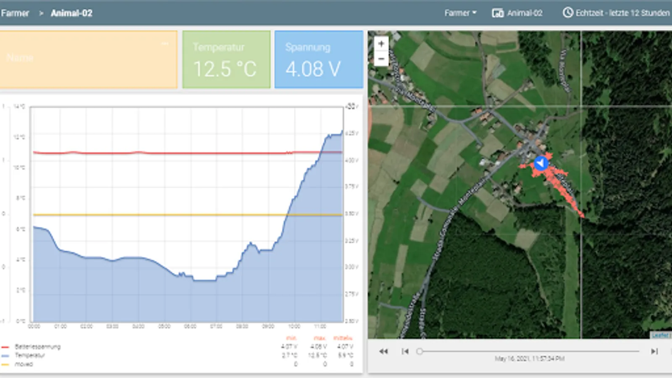Jump to end of position history

654,351
